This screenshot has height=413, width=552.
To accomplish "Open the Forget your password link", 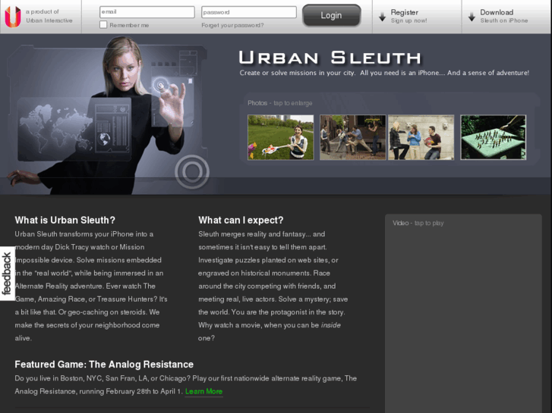I will [x=232, y=25].
